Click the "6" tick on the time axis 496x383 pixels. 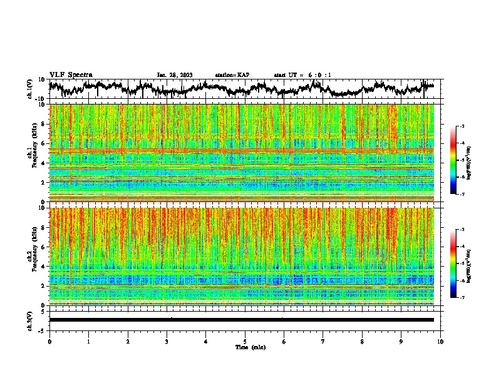284,342
